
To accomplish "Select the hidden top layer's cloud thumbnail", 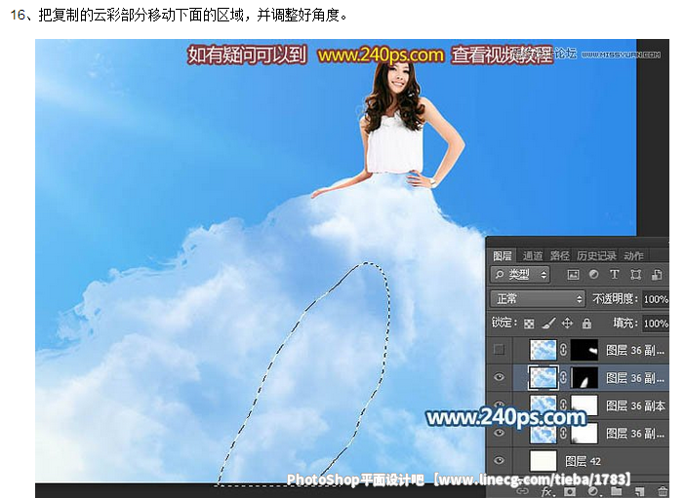I will pyautogui.click(x=543, y=350).
